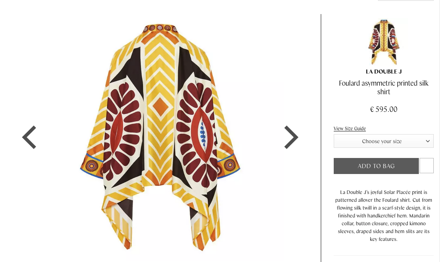Show the previous product image
440x262 pixels.
click(x=29, y=137)
